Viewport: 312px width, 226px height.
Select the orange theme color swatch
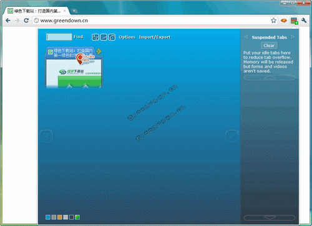60,217
